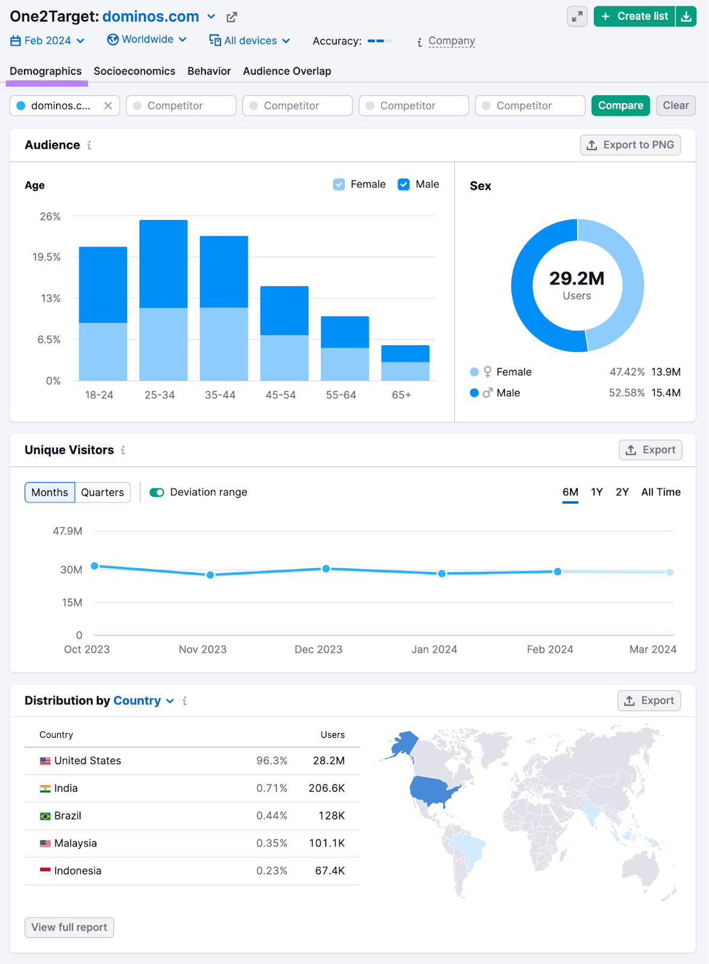709x964 pixels.
Task: Open the Audience Overlap tab
Action: coord(287,71)
